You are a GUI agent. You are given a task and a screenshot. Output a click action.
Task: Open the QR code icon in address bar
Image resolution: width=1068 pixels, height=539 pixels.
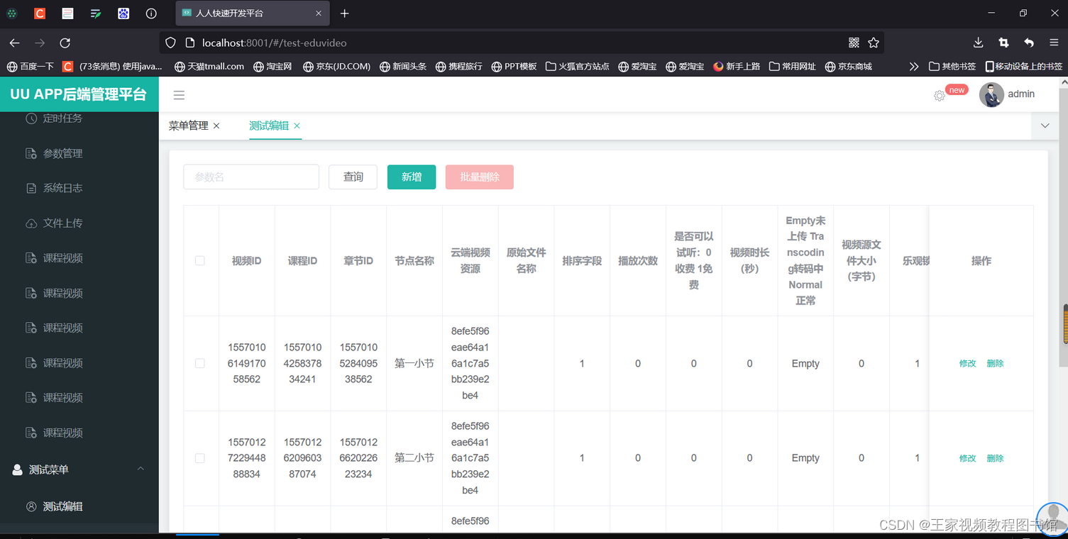854,43
